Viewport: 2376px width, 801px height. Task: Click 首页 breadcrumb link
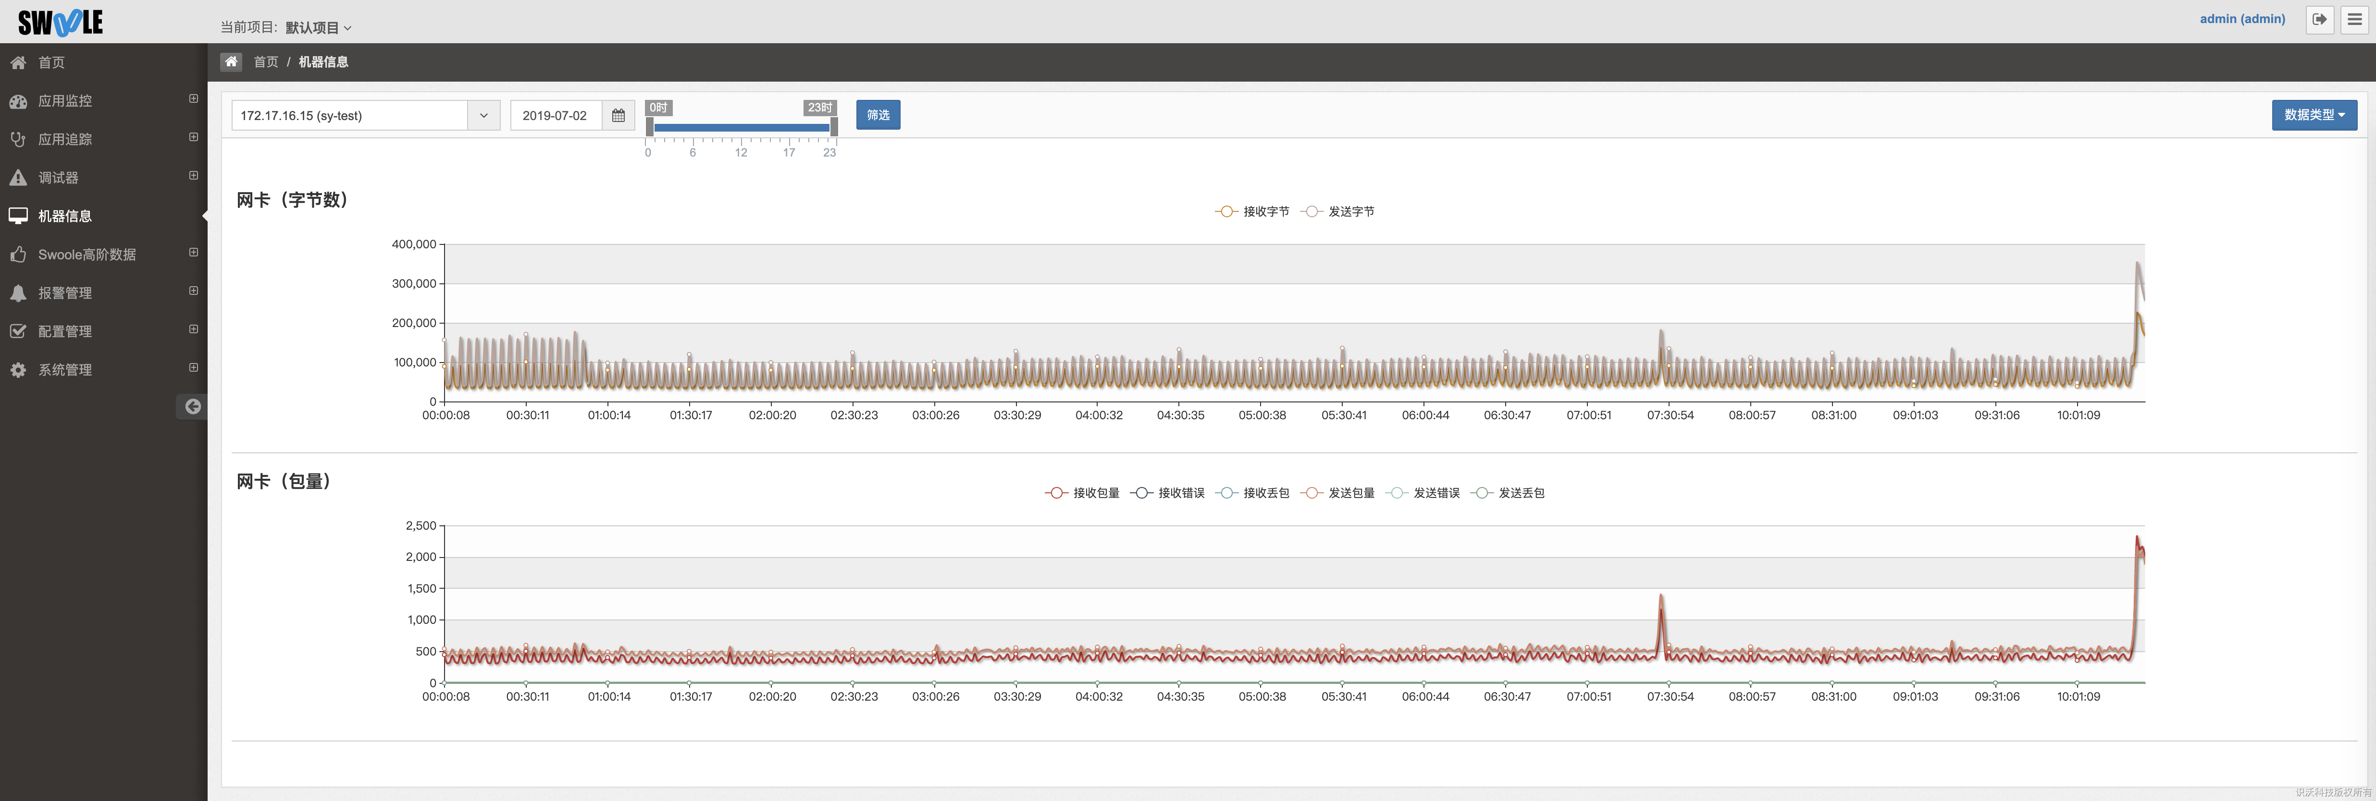pyautogui.click(x=266, y=62)
